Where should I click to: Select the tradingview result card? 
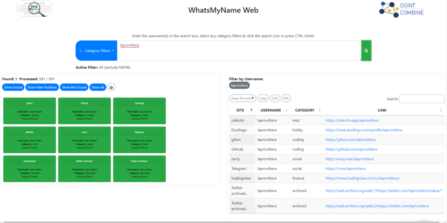pyautogui.click(x=30, y=169)
